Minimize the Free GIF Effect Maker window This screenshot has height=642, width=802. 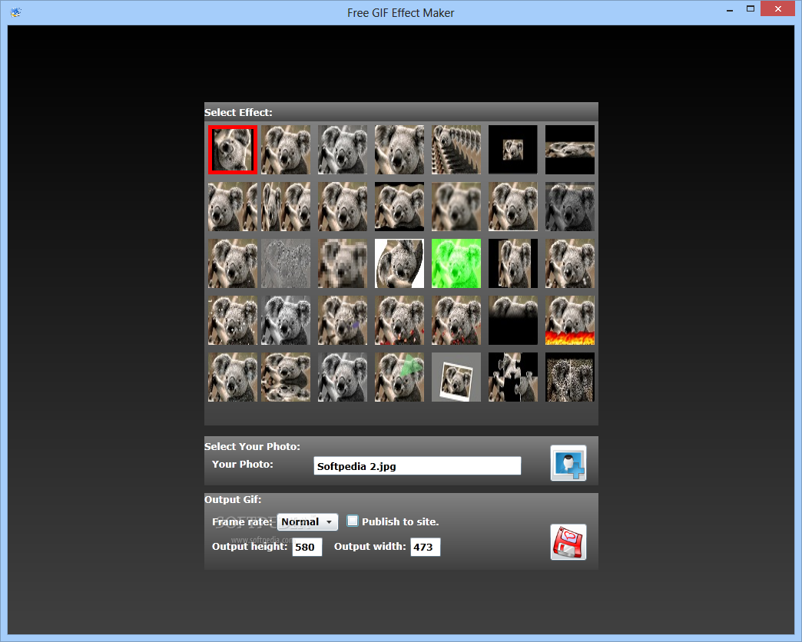[730, 10]
